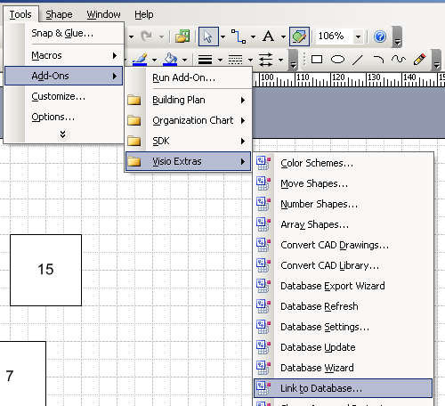Select the Connector tool icon
The image size is (445, 406).
239,37
